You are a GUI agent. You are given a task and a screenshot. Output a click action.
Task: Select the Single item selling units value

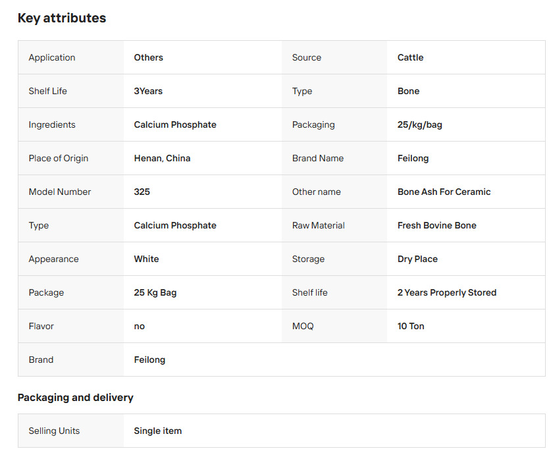(x=157, y=431)
